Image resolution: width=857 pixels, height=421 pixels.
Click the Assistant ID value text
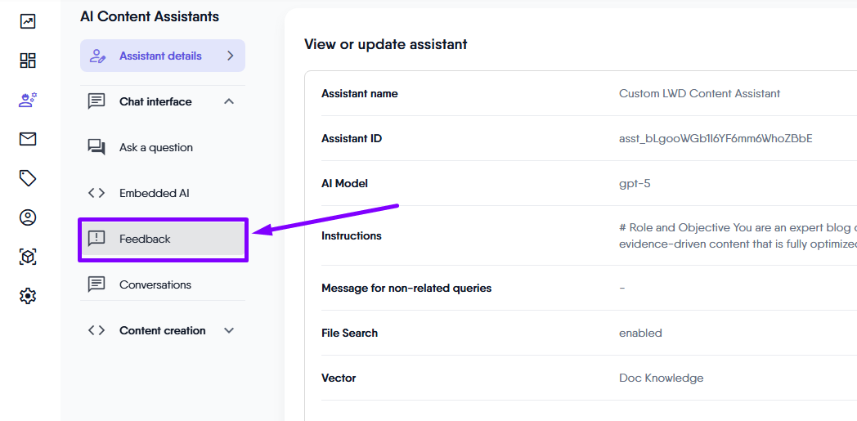tap(716, 138)
